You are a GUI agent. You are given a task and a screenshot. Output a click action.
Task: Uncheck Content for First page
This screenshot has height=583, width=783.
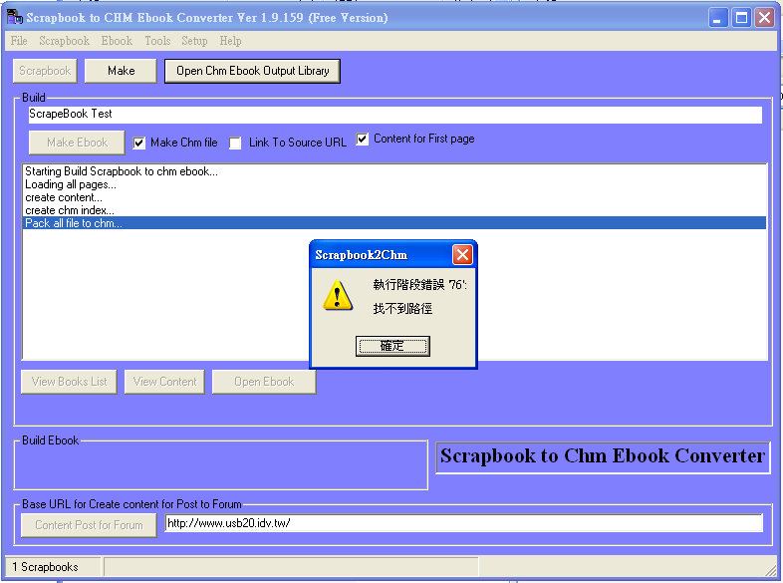pos(363,140)
